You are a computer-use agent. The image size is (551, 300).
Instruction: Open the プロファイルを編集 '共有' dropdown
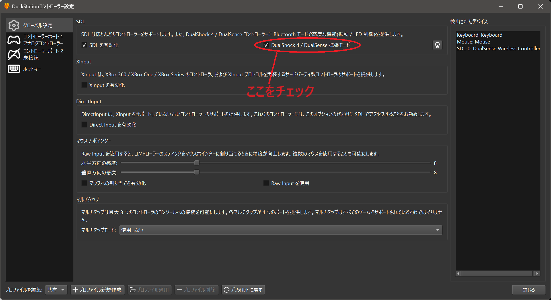tap(56, 290)
